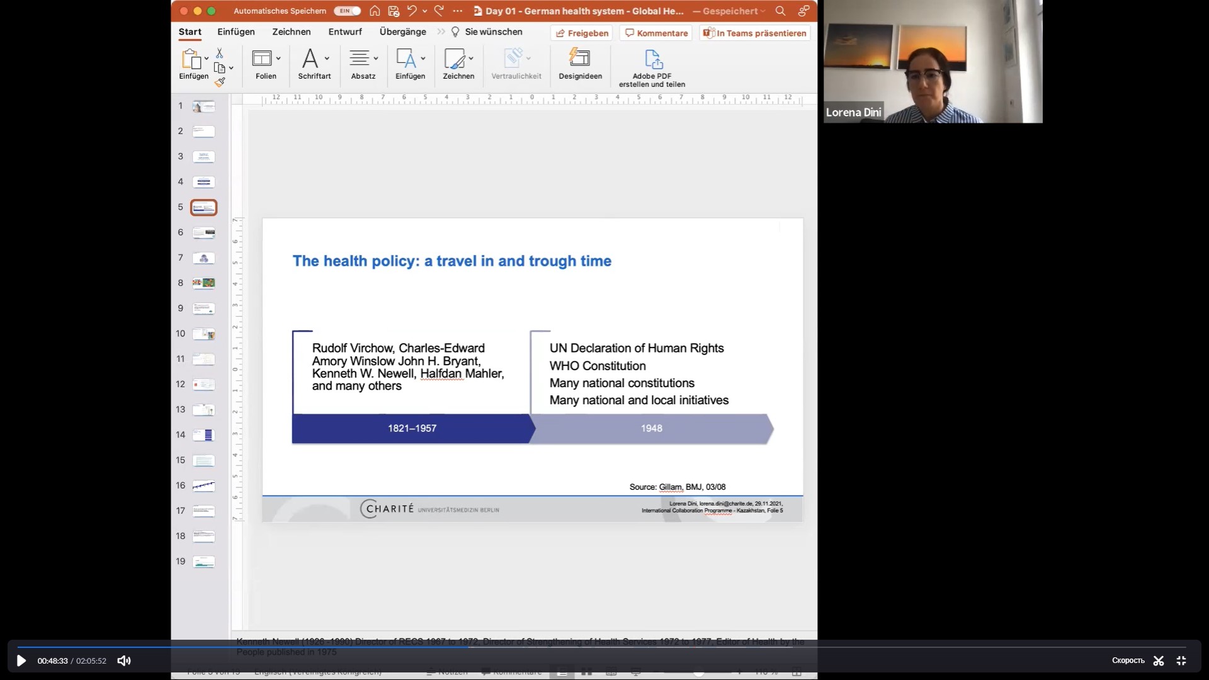Click the save icon in title bar
1209x680 pixels.
coord(394,11)
